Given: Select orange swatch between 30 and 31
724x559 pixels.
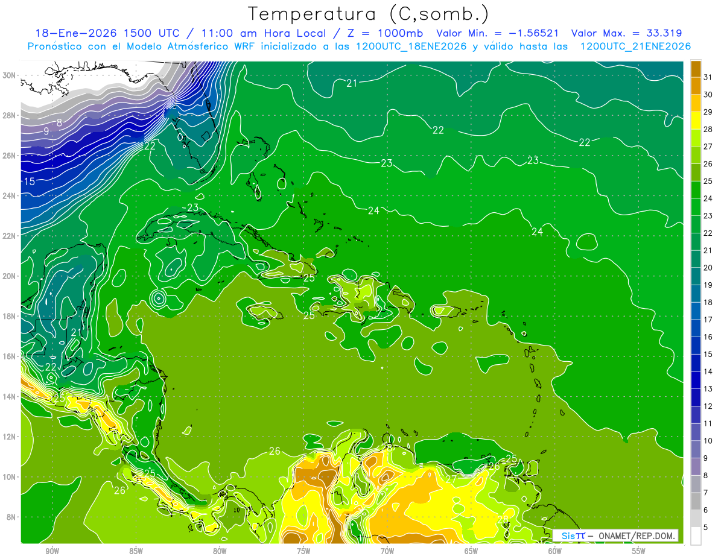Looking at the screenshot, I should tap(696, 87).
